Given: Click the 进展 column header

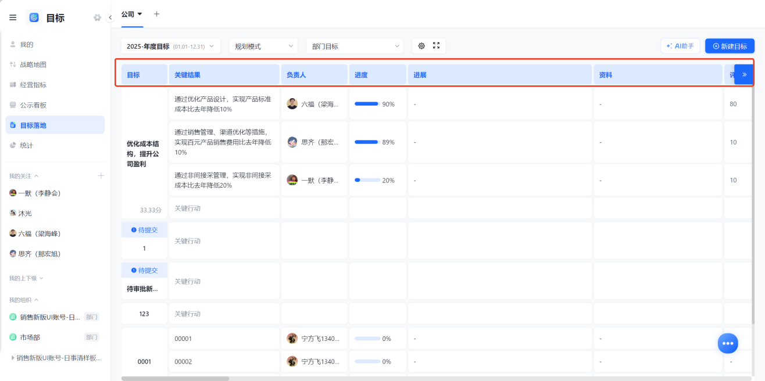Looking at the screenshot, I should (499, 74).
